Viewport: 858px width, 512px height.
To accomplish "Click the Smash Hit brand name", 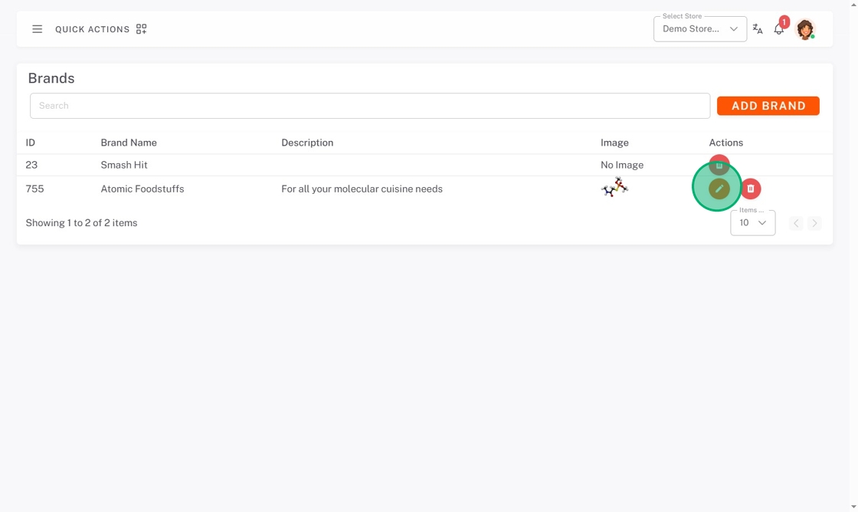I will (x=124, y=165).
